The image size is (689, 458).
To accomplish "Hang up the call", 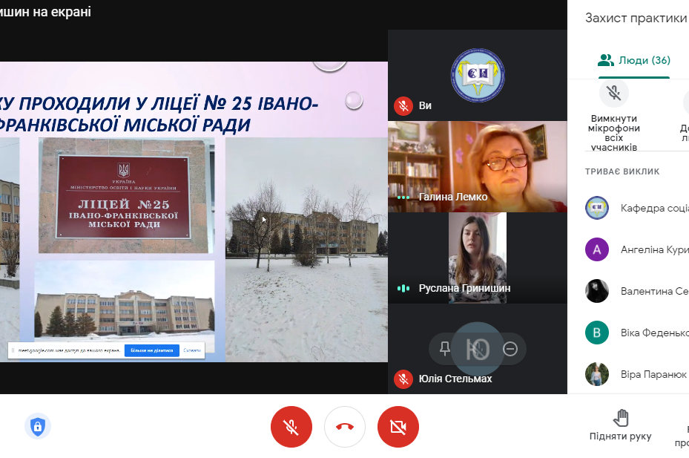I will (x=344, y=427).
